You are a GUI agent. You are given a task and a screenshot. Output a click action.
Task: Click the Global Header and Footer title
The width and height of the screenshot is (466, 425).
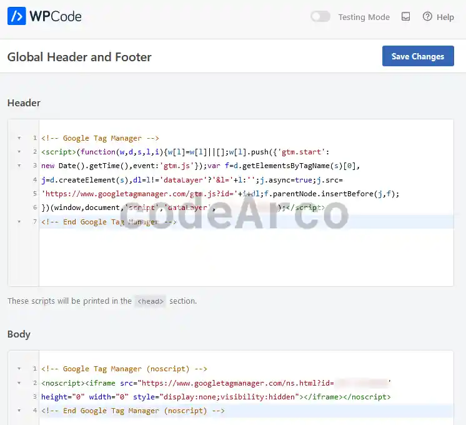(79, 57)
